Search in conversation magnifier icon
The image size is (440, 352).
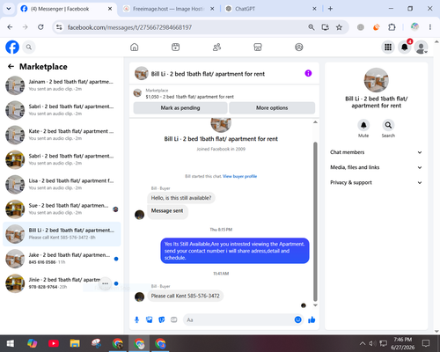(x=388, y=125)
